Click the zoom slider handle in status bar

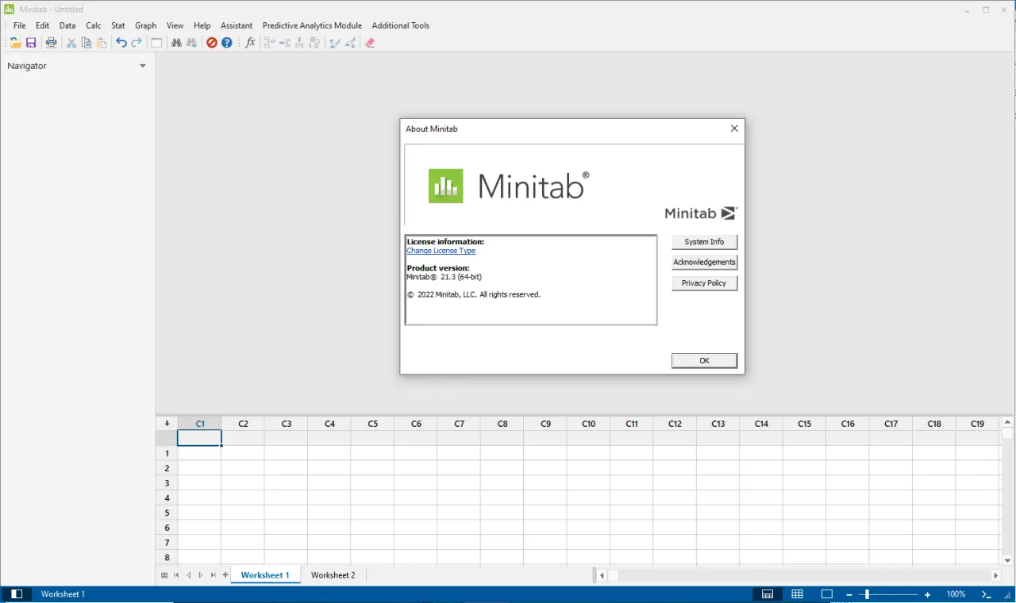(x=867, y=594)
